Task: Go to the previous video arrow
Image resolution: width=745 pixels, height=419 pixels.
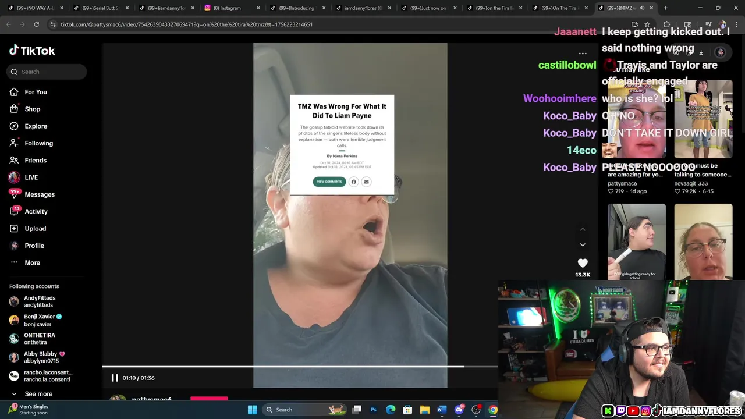Action: coord(583,229)
